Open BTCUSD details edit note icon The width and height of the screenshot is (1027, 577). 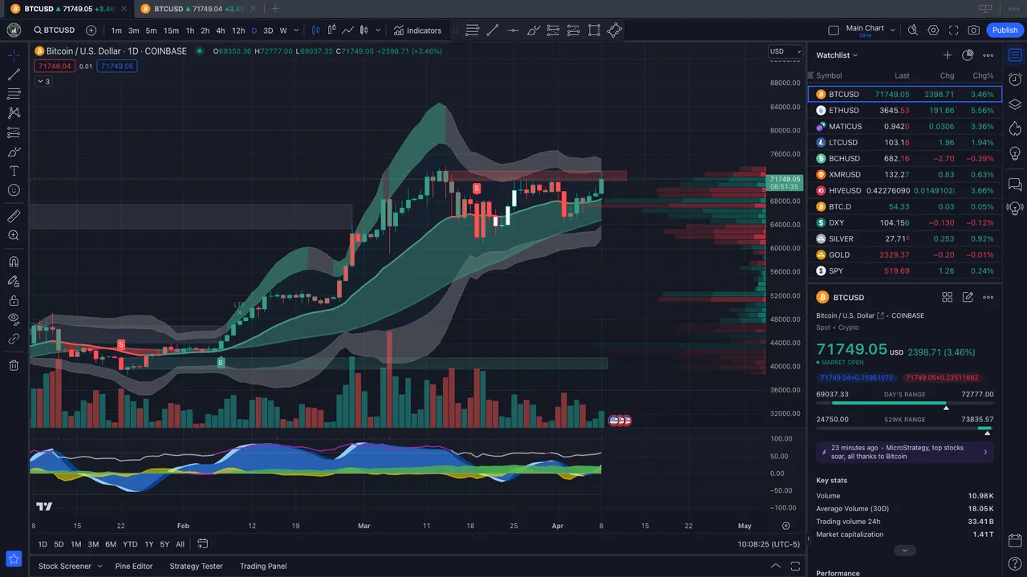968,297
